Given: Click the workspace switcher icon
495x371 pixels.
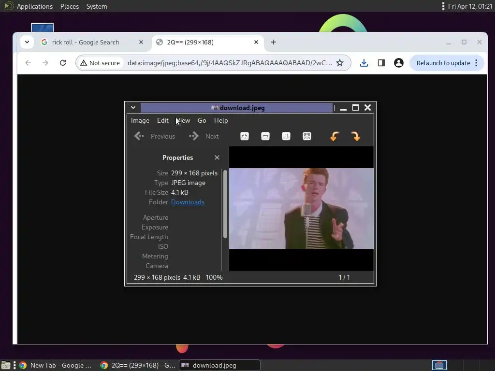Looking at the screenshot, I should [x=439, y=365].
